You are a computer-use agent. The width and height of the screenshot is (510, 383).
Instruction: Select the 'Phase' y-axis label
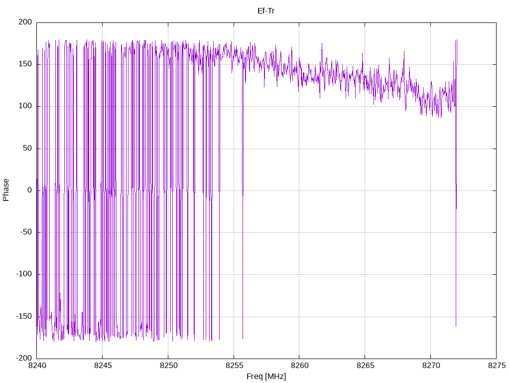click(6, 190)
